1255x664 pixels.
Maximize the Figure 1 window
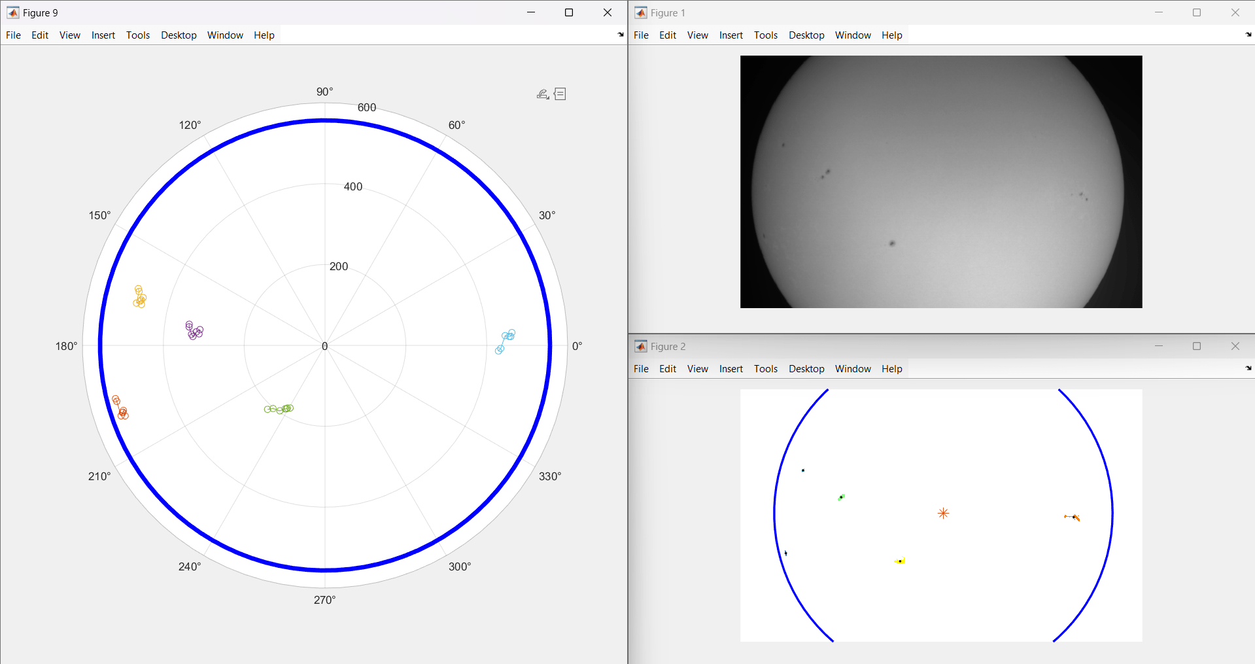tap(1197, 13)
